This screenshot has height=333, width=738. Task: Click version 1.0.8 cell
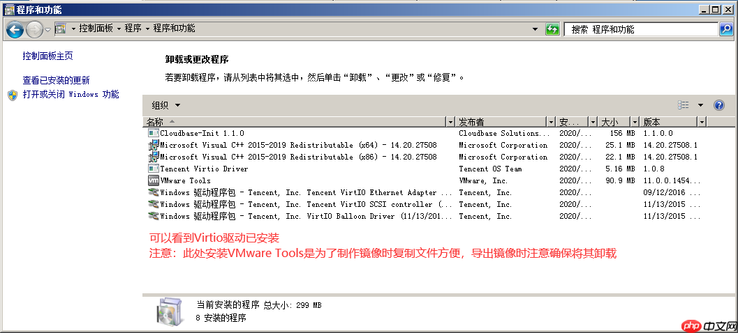pyautogui.click(x=654, y=169)
